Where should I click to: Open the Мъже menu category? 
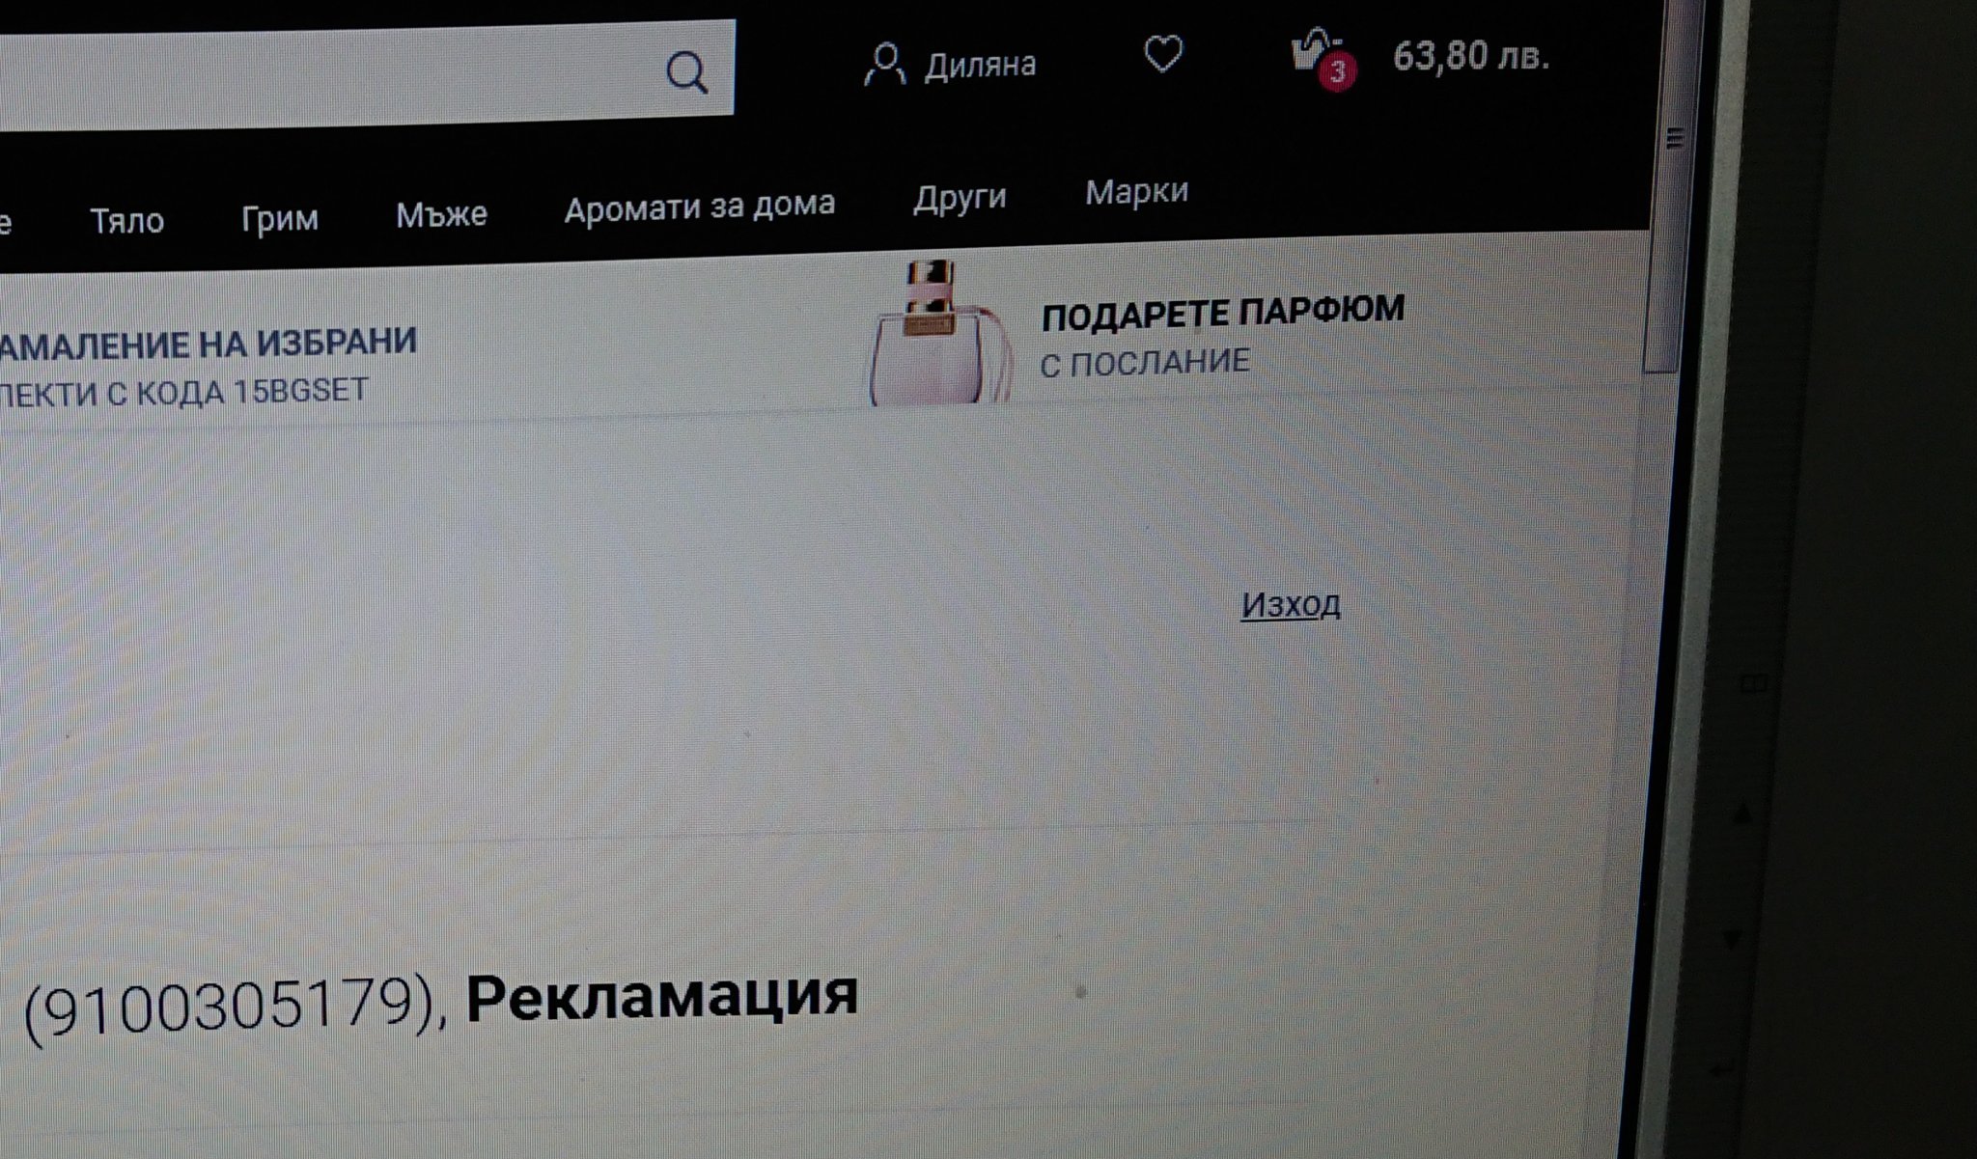pos(441,213)
